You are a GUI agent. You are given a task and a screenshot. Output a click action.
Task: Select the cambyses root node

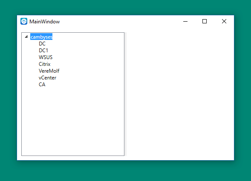pyautogui.click(x=41, y=37)
